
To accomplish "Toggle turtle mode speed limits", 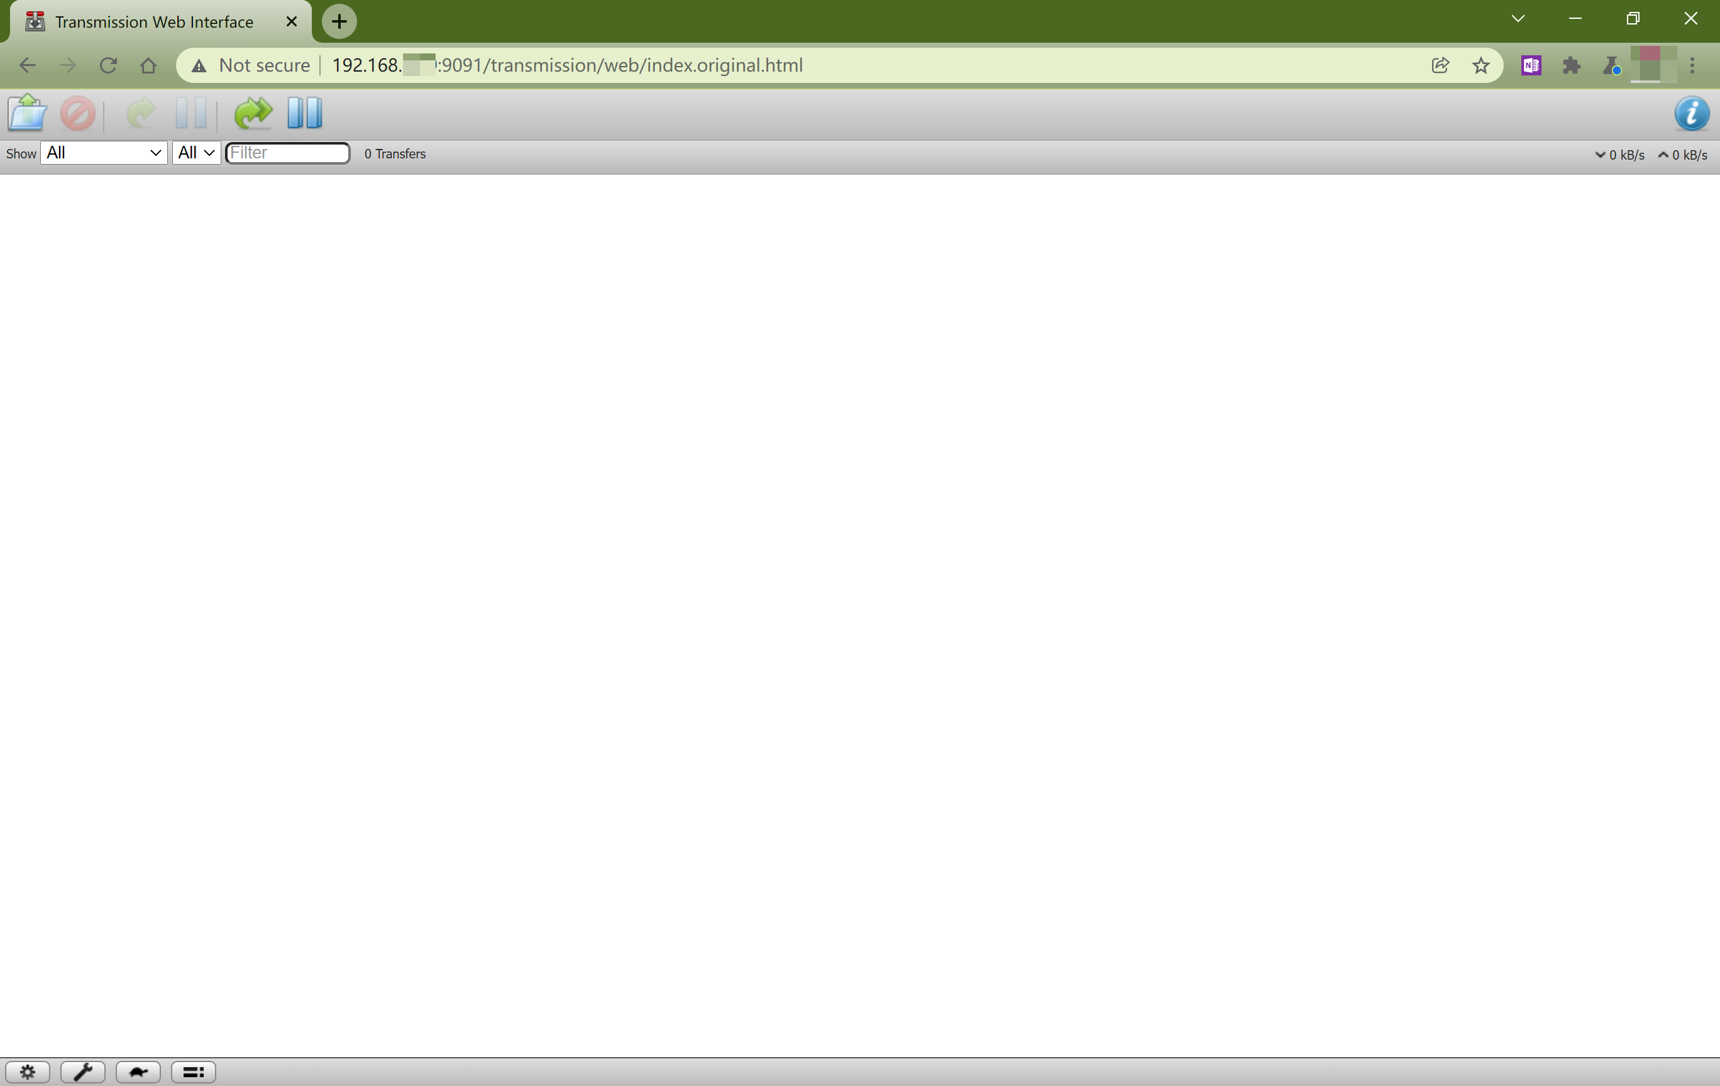I will 138,1071.
